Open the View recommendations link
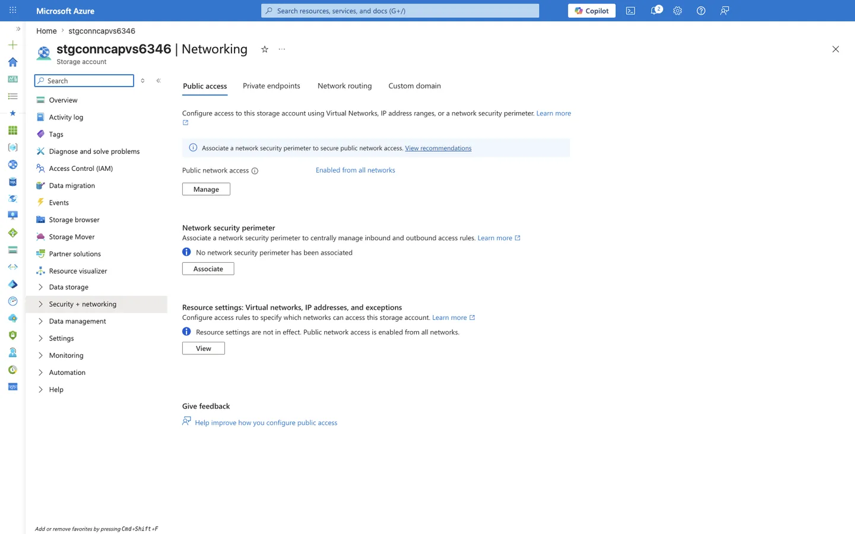The width and height of the screenshot is (855, 534). coord(438,148)
